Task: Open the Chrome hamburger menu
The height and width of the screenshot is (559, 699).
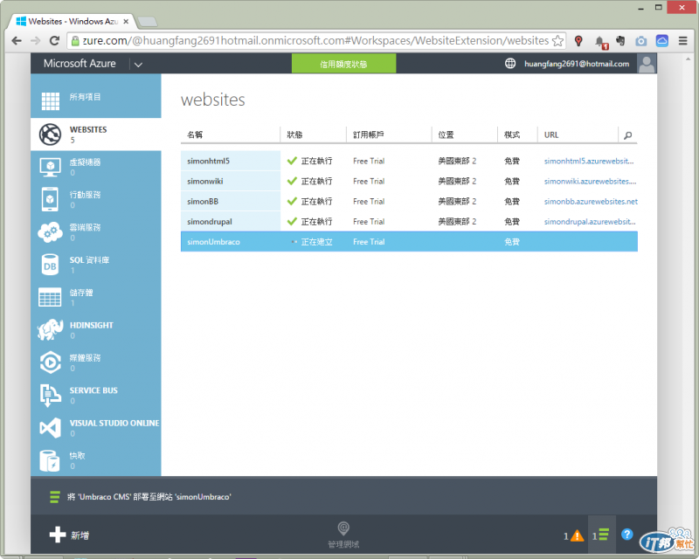Action: 682,40
